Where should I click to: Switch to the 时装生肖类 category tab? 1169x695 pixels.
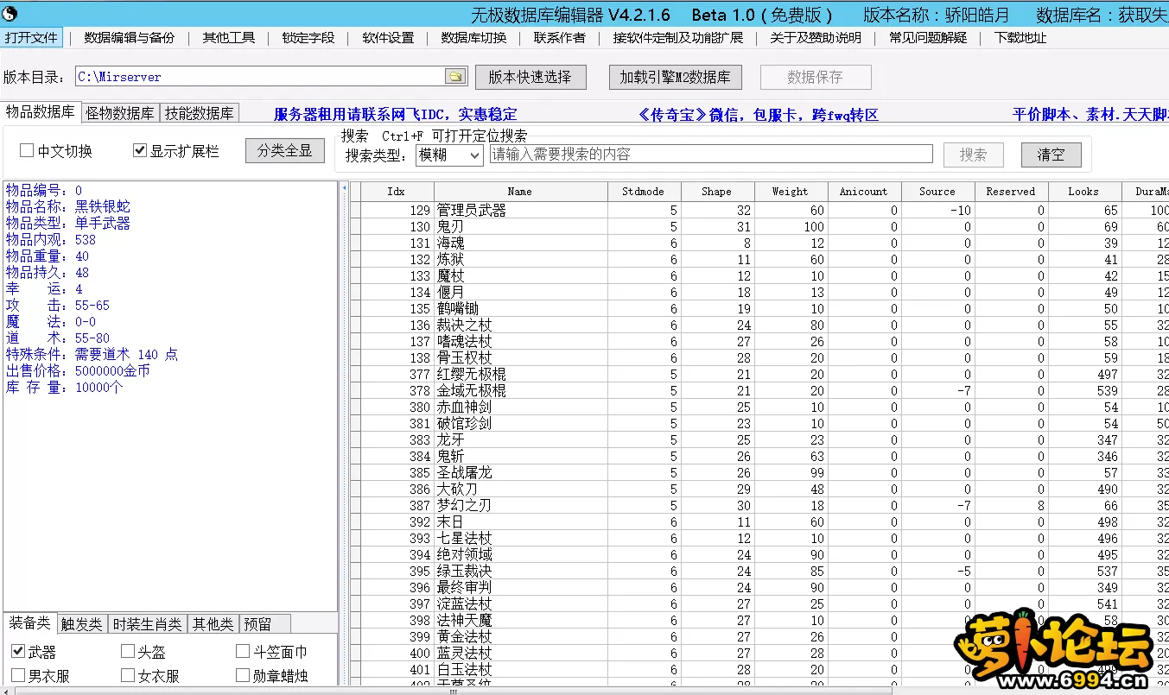pyautogui.click(x=148, y=623)
